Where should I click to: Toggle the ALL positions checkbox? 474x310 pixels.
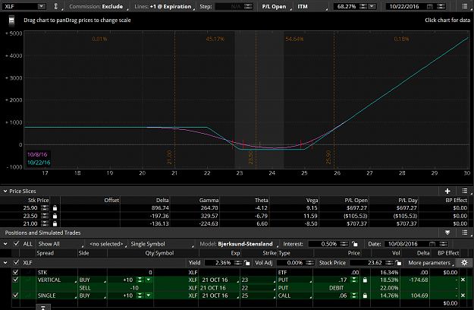17,244
